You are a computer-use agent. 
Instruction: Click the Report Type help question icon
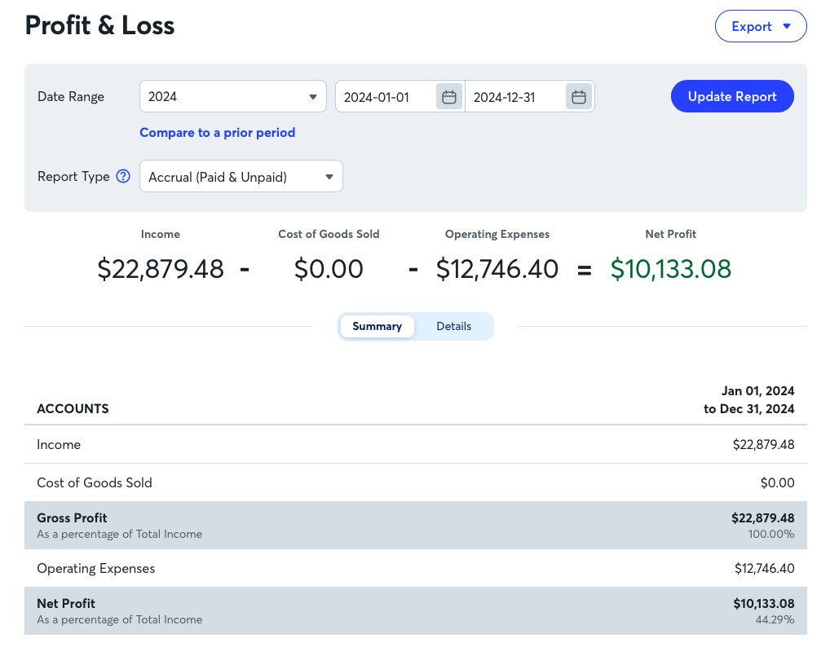click(x=123, y=176)
